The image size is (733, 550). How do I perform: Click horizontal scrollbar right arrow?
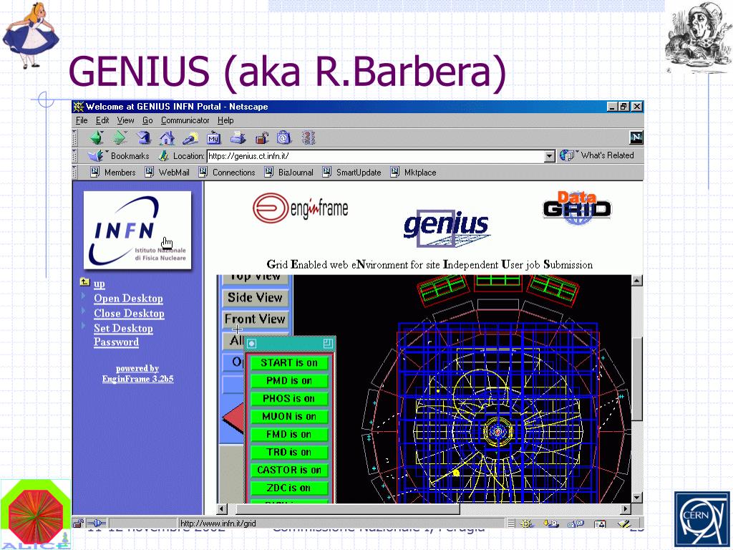[626, 508]
